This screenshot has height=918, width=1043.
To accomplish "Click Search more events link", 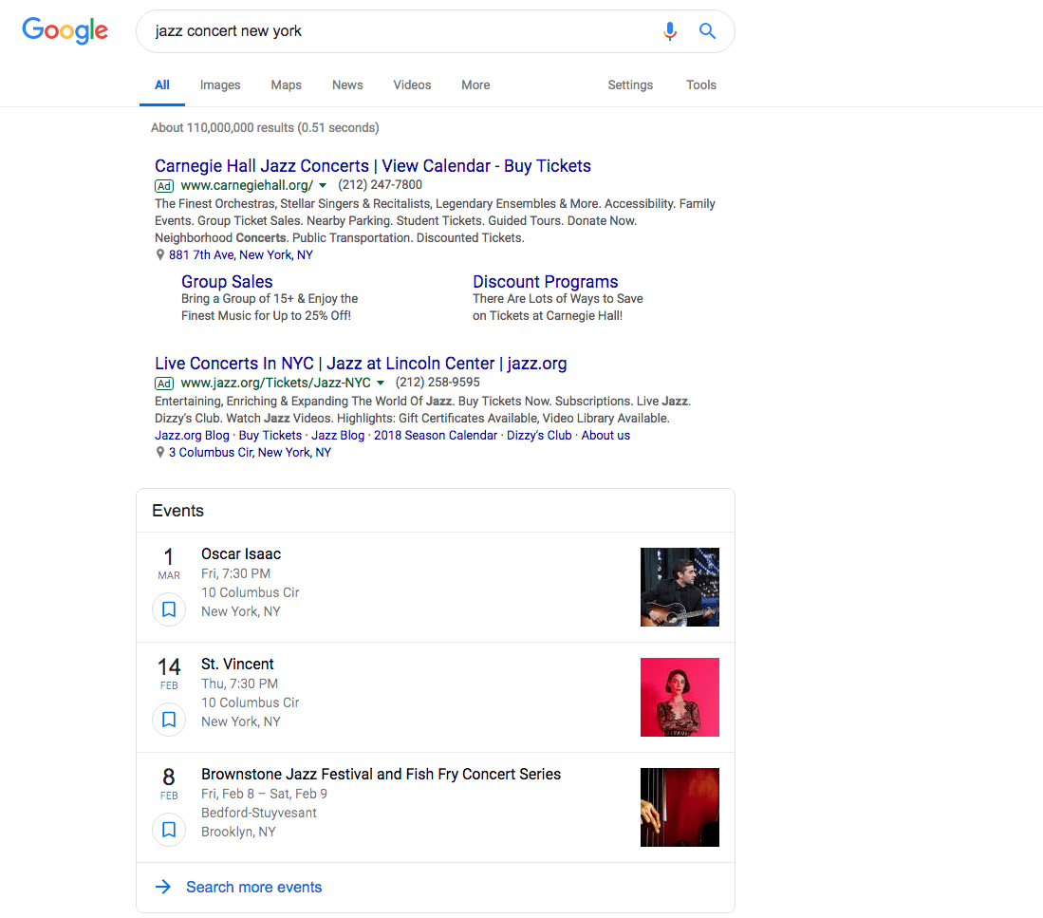I will pos(254,887).
